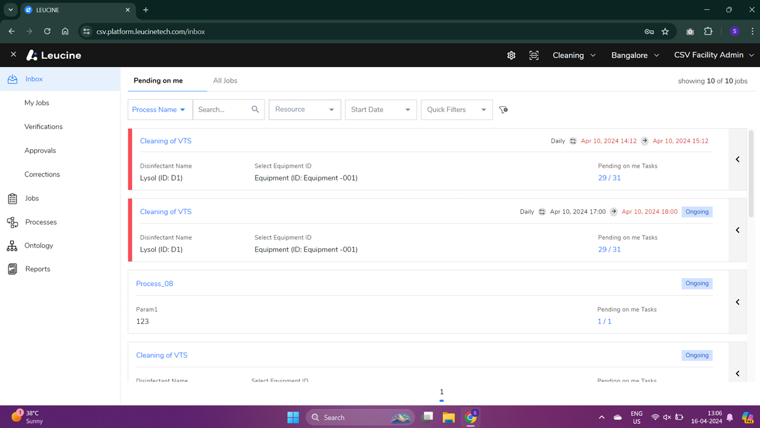Image resolution: width=760 pixels, height=428 pixels.
Task: Open the Process_08 job link
Action: pos(155,284)
